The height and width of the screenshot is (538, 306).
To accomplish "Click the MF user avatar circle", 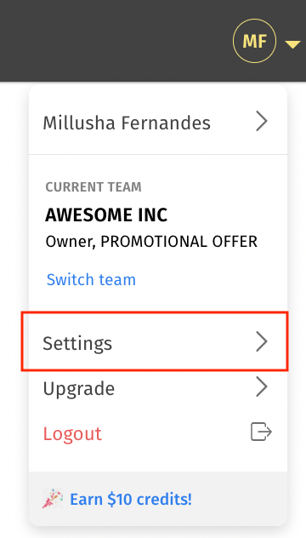I will [x=254, y=41].
